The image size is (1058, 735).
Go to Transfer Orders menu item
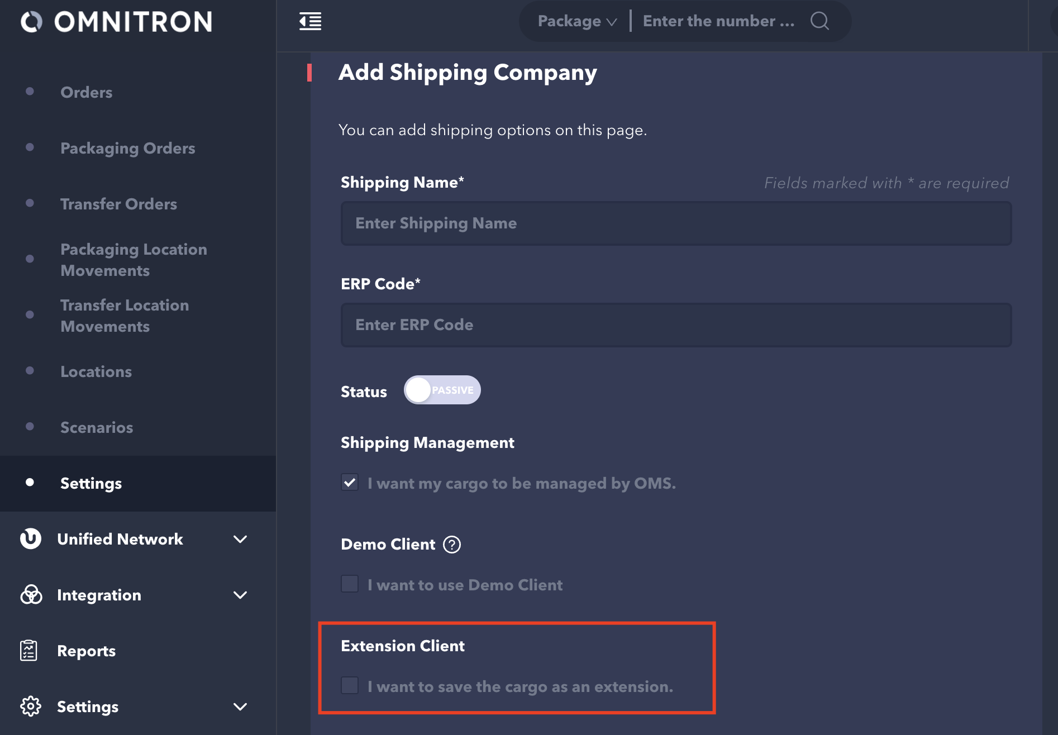(x=118, y=204)
